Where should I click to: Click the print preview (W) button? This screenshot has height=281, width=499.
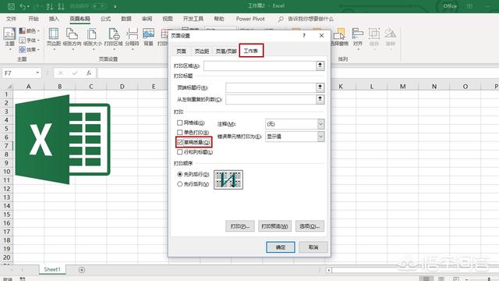pos(274,226)
